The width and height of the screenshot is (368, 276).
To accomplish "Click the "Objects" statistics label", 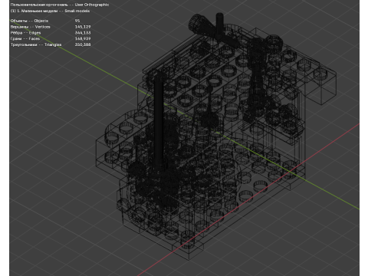I will [41, 21].
